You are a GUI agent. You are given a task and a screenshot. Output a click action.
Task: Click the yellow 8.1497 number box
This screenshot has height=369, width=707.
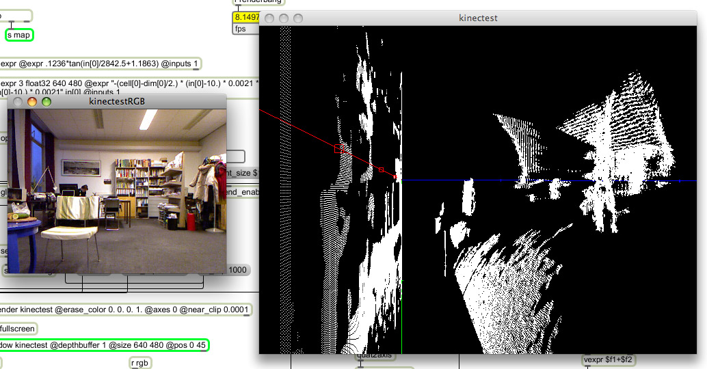point(246,17)
